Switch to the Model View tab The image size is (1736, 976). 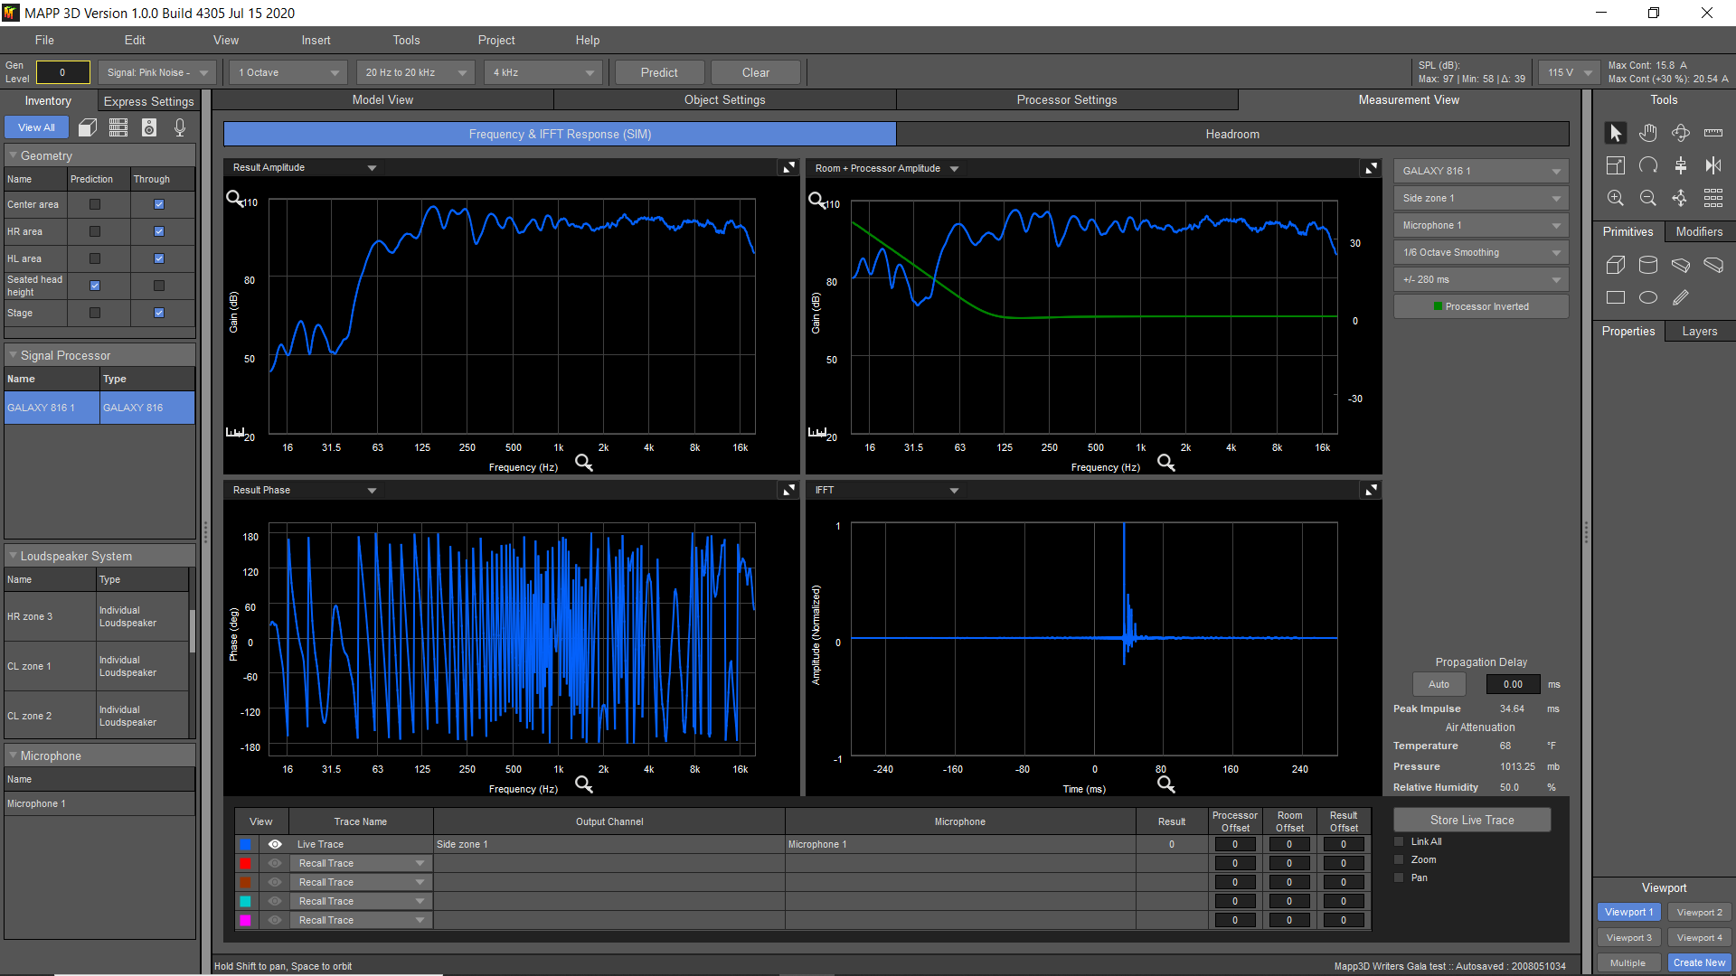[x=382, y=99]
